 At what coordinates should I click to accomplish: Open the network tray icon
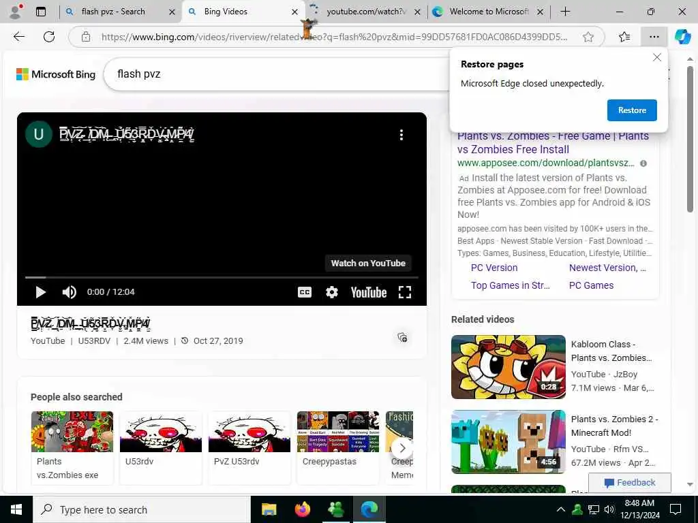594,509
